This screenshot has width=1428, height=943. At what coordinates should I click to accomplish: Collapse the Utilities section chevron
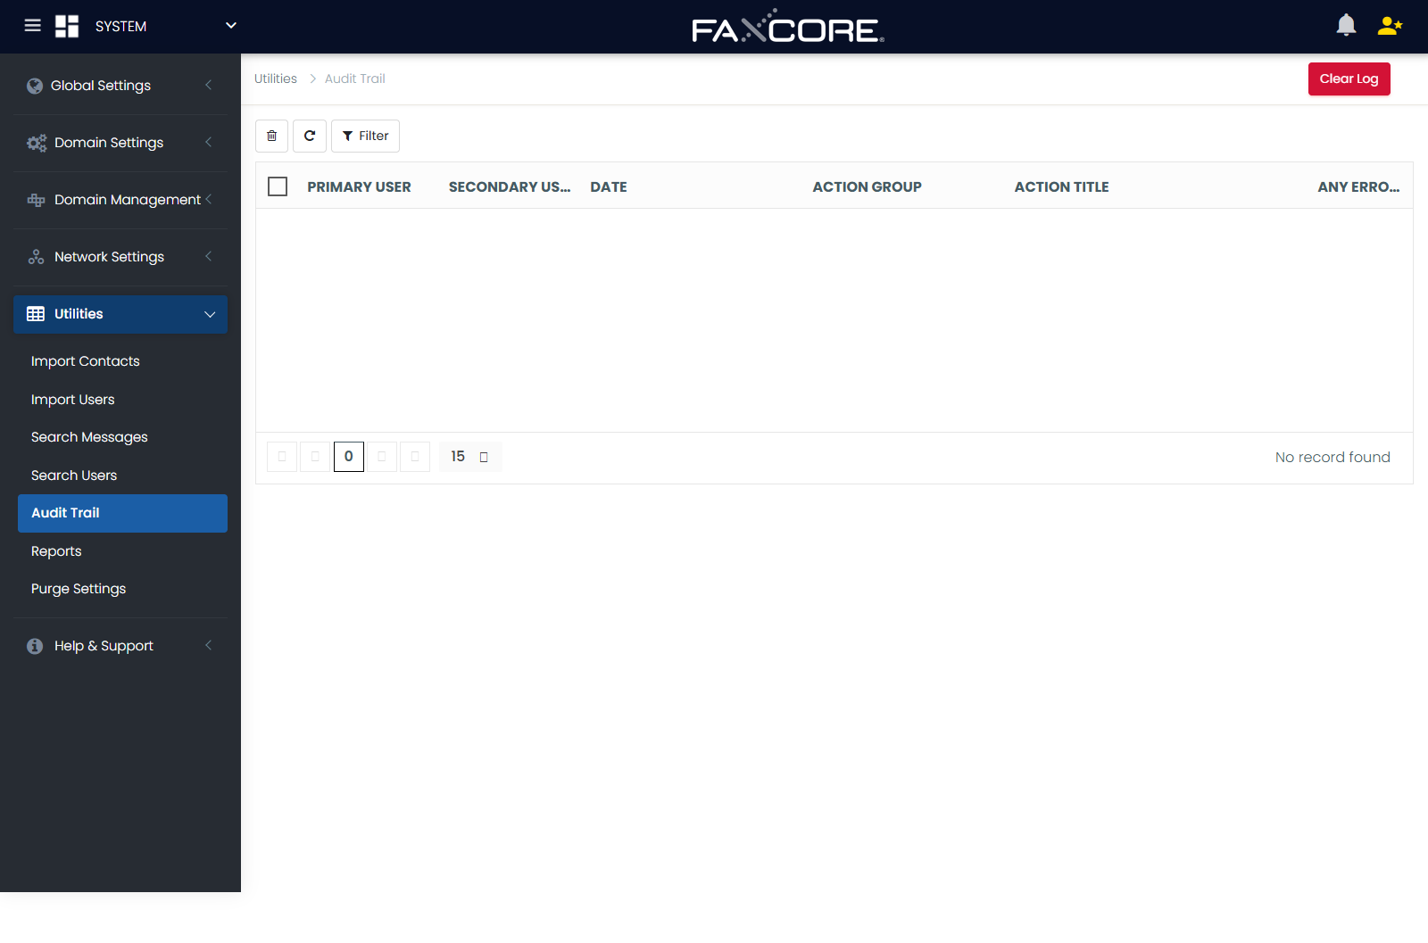(211, 314)
